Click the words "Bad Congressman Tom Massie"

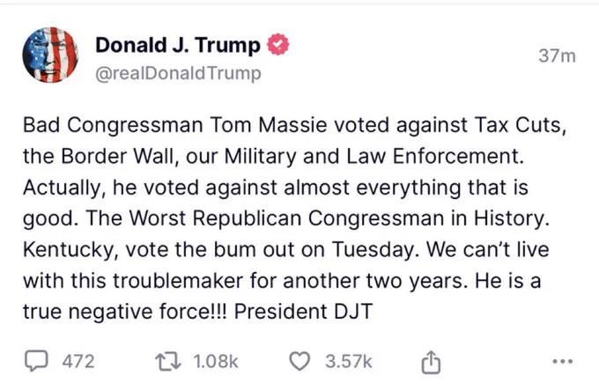coord(175,125)
